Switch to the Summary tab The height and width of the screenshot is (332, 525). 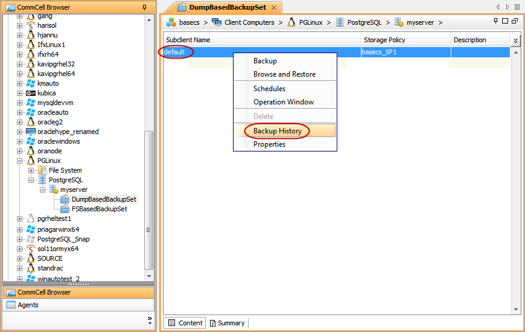227,323
